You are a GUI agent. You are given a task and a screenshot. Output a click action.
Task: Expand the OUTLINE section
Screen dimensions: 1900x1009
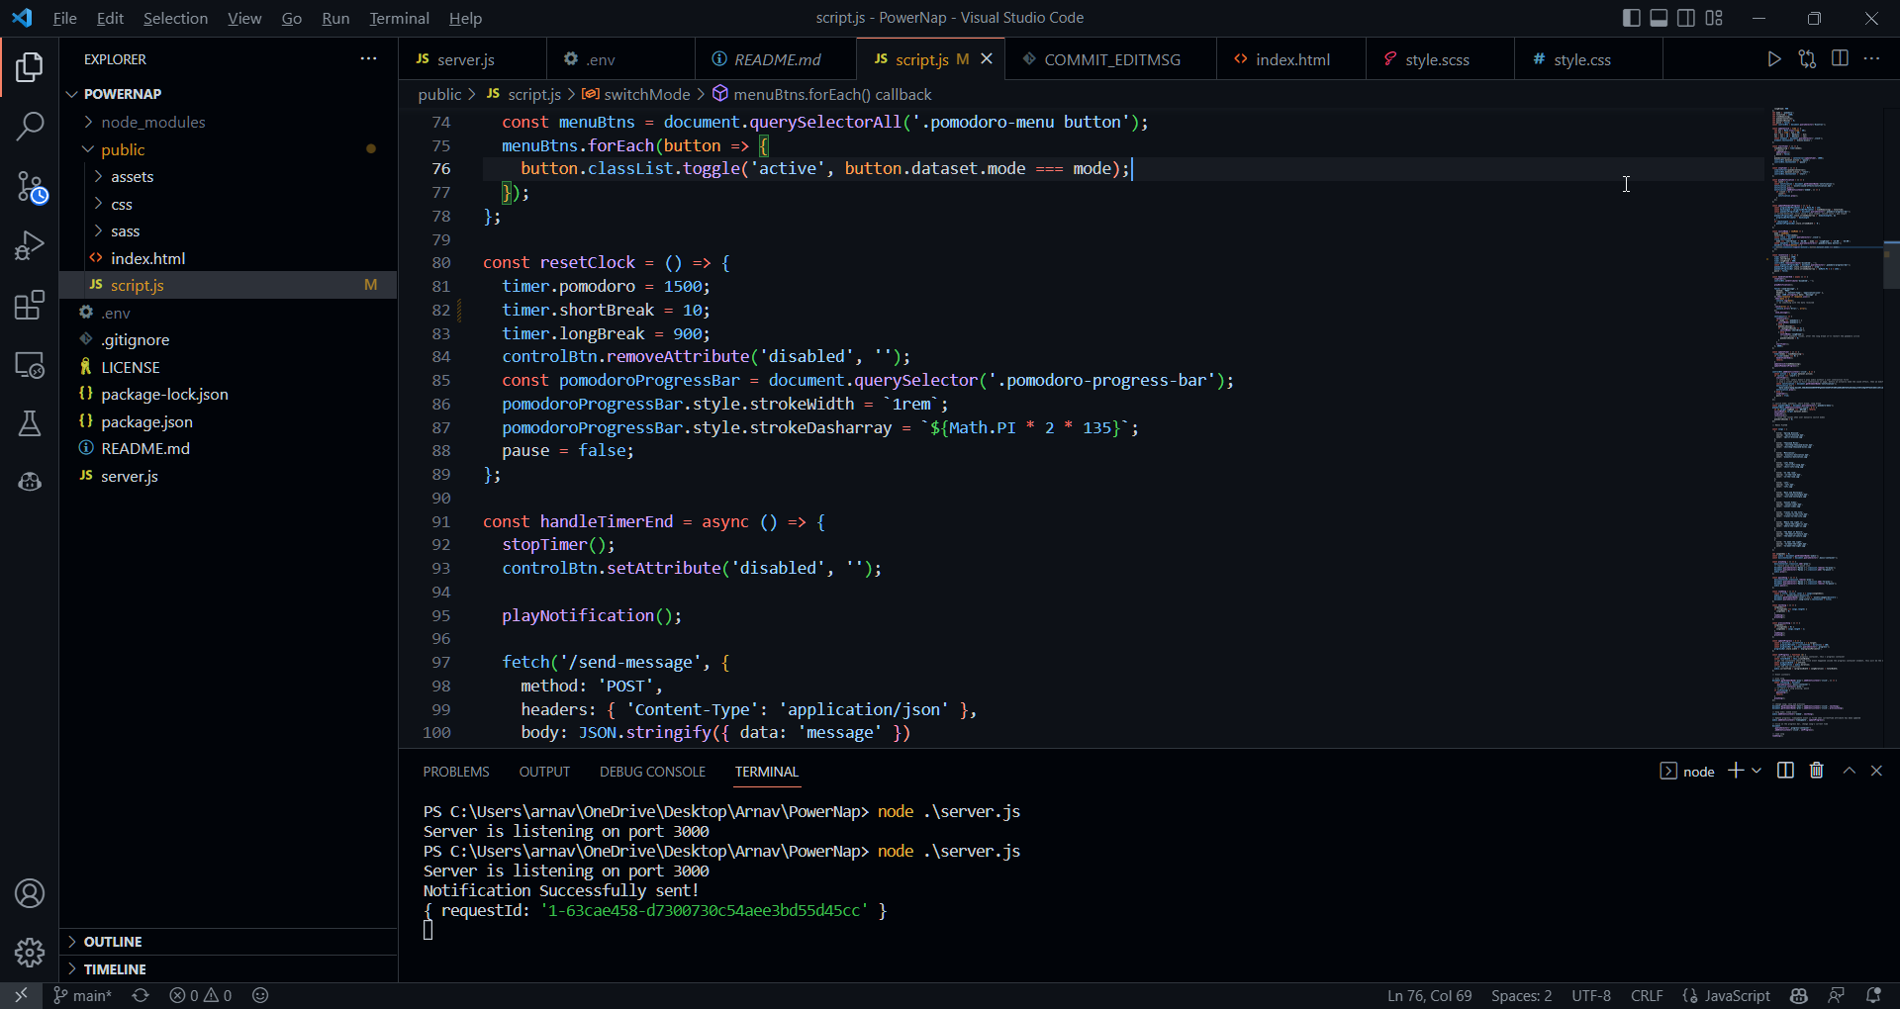[113, 942]
